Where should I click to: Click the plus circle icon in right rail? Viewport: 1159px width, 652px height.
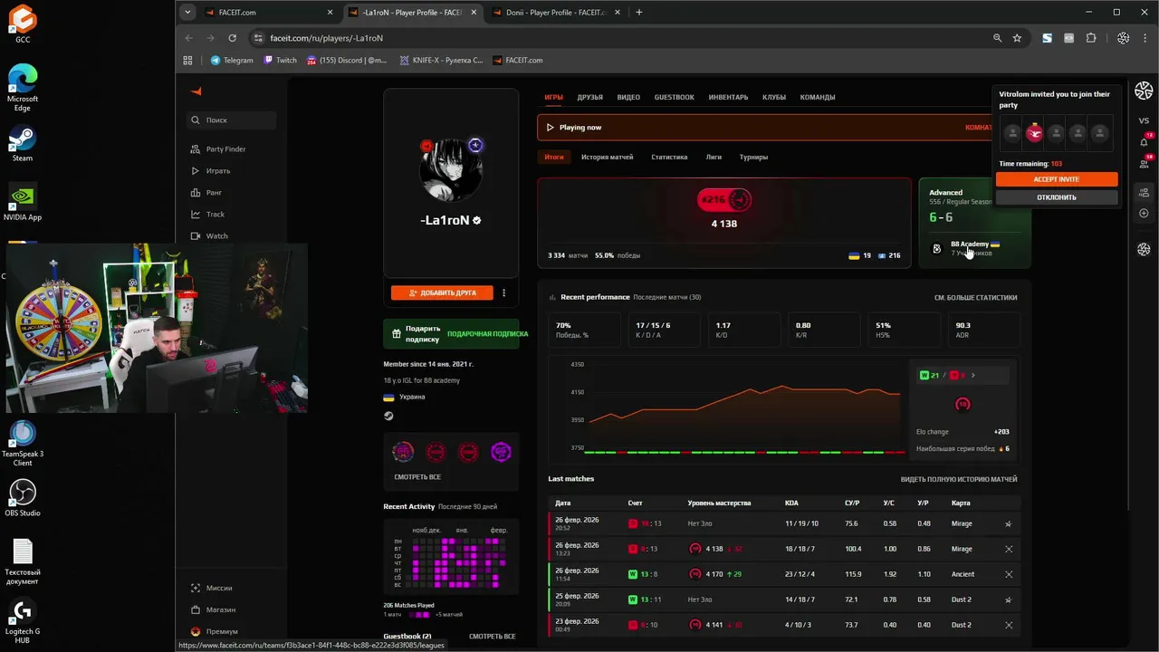[x=1144, y=214]
